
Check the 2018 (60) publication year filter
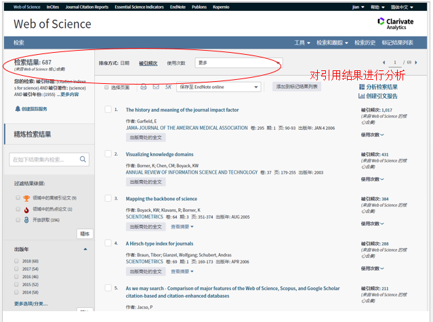(16, 261)
